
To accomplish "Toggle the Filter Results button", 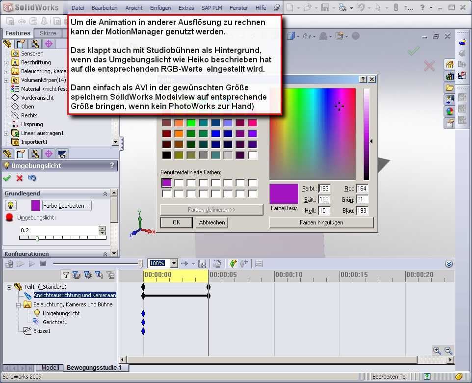I will [110, 274].
